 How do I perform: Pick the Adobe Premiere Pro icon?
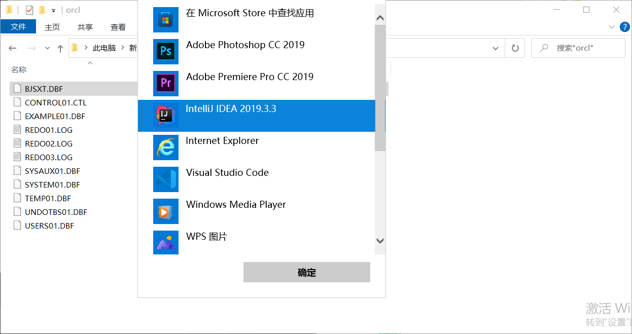click(x=166, y=84)
